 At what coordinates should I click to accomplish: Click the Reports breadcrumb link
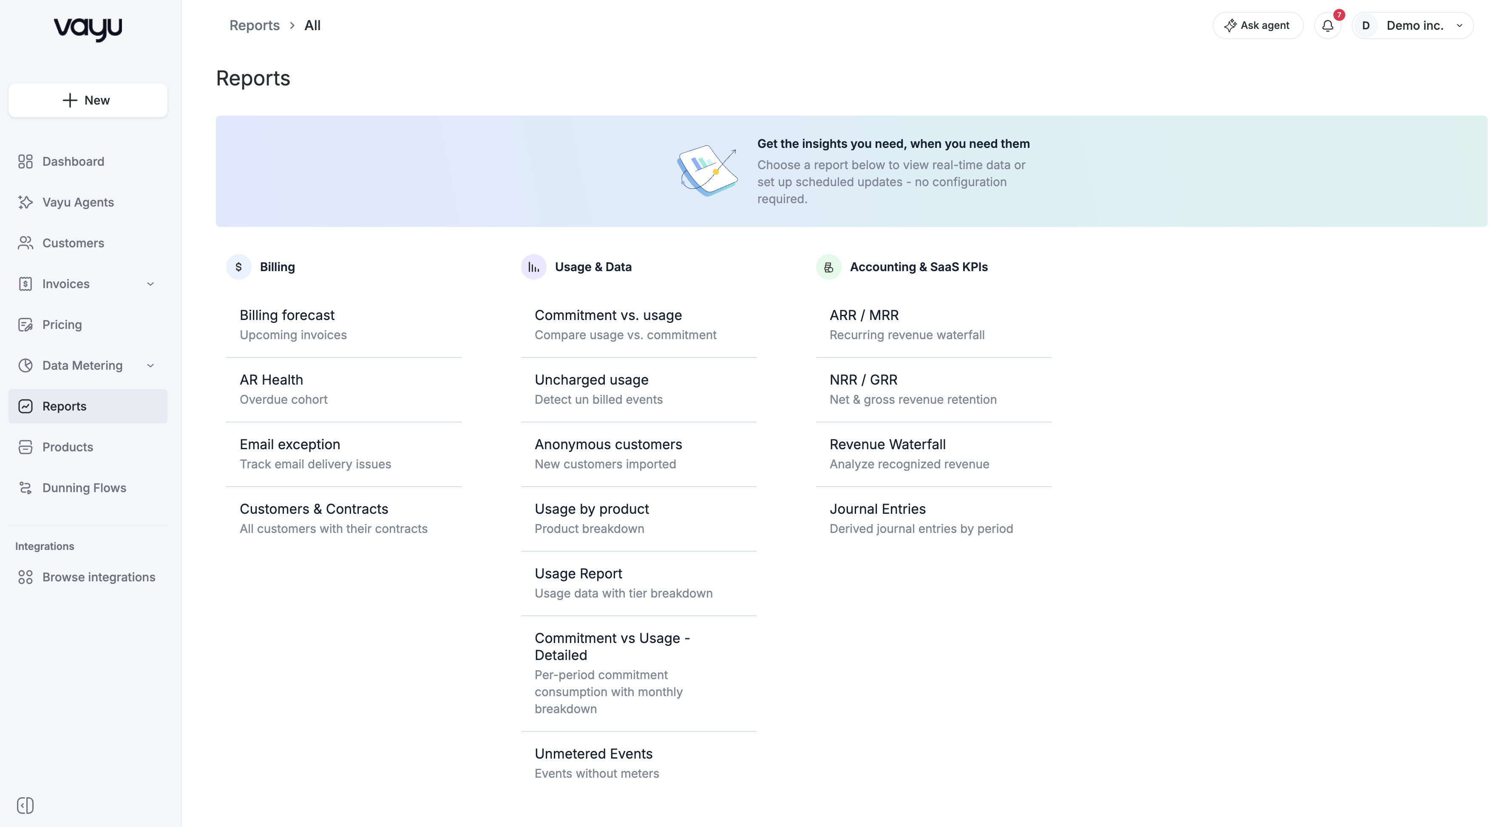pos(255,25)
